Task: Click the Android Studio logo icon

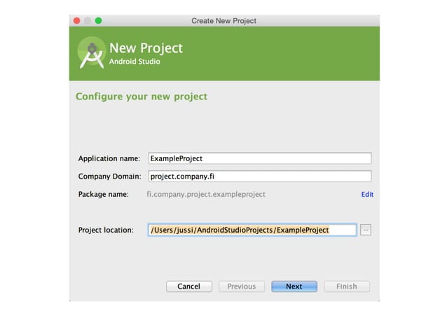Action: tap(92, 53)
